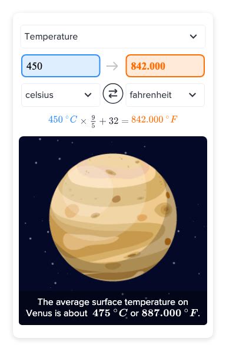Click the blue 450 °C formula term
Screen dimensions: 226x351
click(x=63, y=119)
